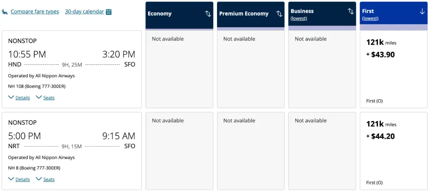The height and width of the screenshot is (192, 430).
Task: Sort by Premium Economy using arrows icon
Action: [279, 14]
